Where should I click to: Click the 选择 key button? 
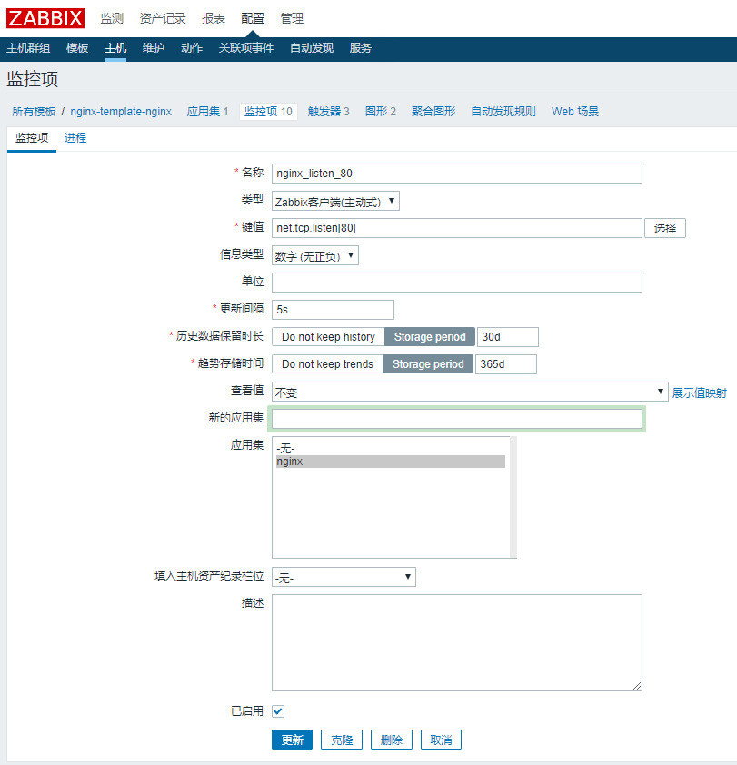click(x=665, y=228)
